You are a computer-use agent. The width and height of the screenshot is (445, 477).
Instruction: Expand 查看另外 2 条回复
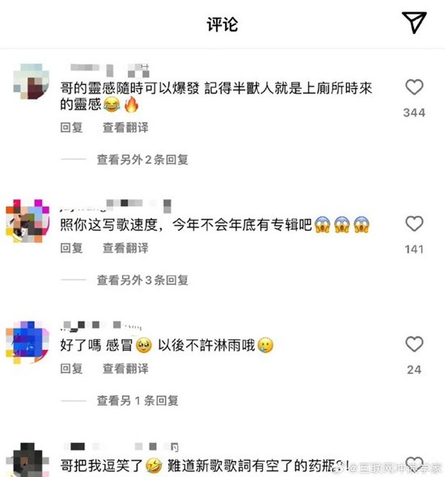(x=142, y=160)
